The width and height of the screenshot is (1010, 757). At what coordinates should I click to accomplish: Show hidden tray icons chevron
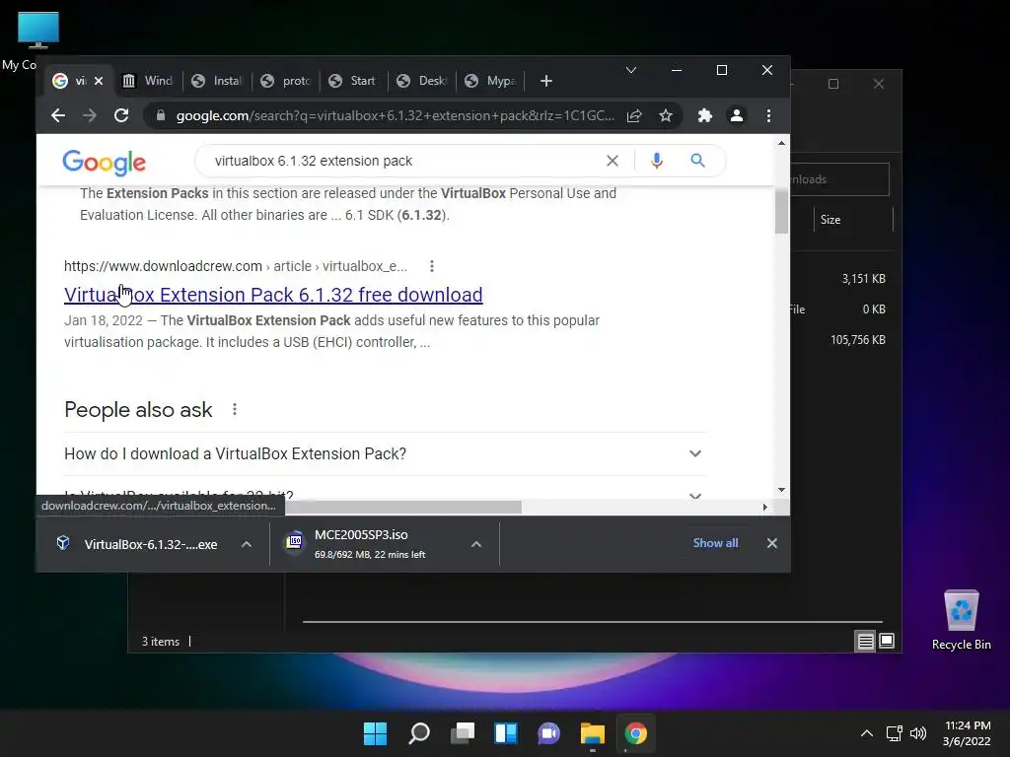867,733
